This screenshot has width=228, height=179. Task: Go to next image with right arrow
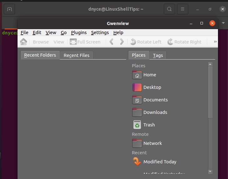pyautogui.click(x=122, y=42)
